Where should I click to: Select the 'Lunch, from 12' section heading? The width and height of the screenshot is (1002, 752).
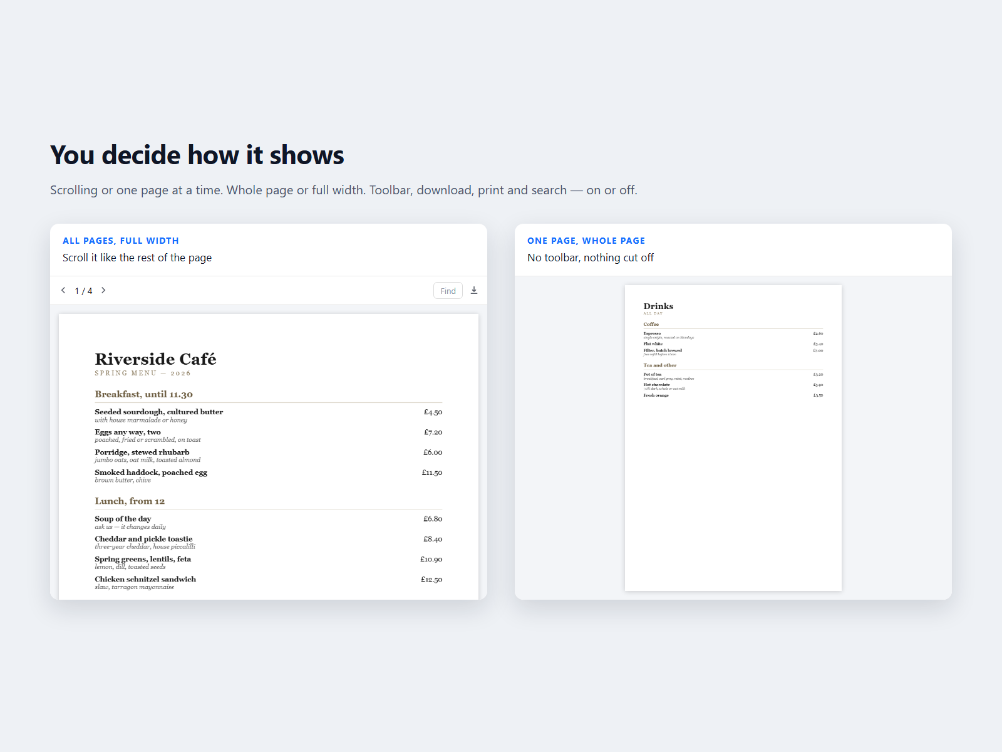coord(130,501)
